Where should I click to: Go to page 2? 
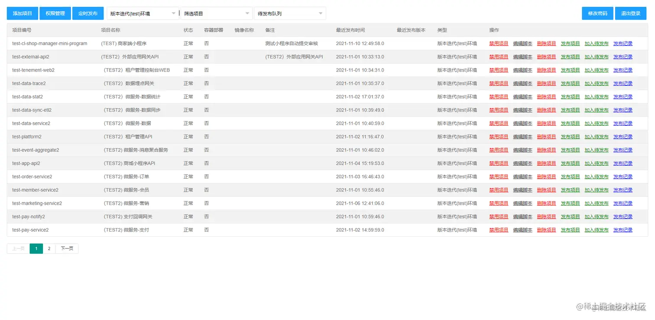pyautogui.click(x=49, y=248)
